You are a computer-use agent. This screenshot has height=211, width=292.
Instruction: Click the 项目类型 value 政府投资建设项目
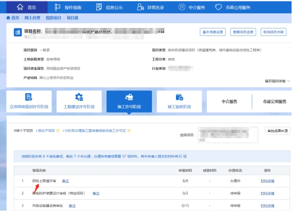(214, 50)
